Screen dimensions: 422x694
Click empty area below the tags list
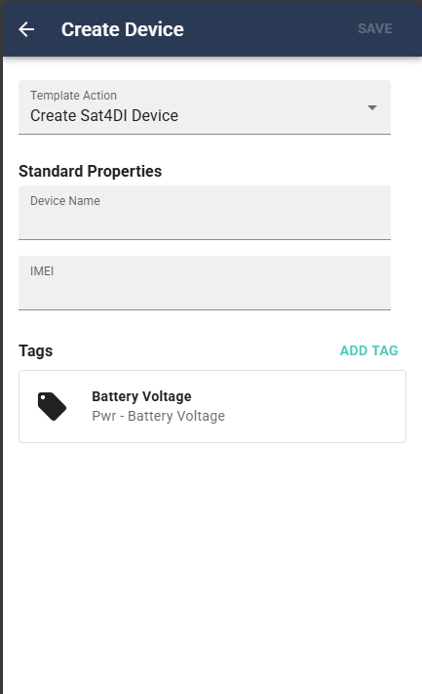tap(212, 566)
